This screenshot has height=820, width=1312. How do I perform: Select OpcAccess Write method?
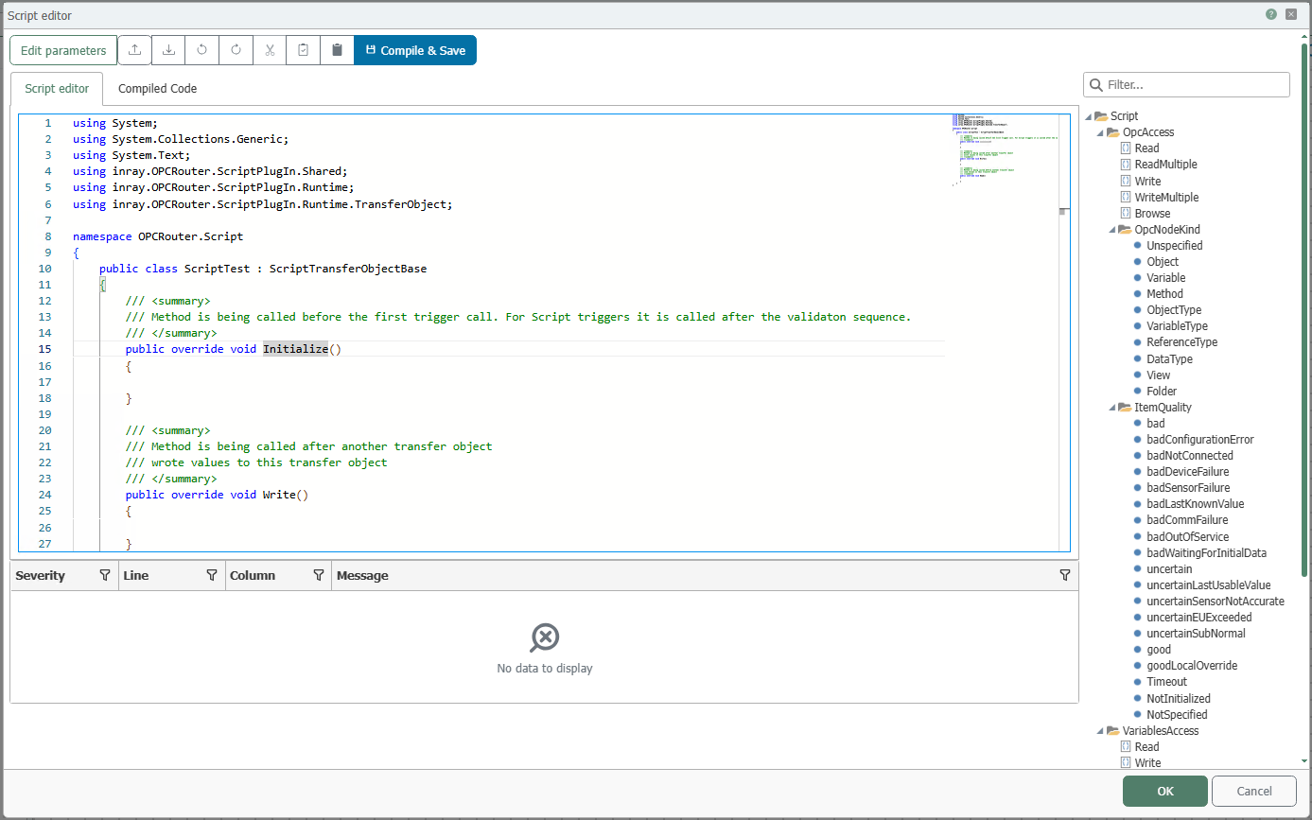click(x=1147, y=181)
